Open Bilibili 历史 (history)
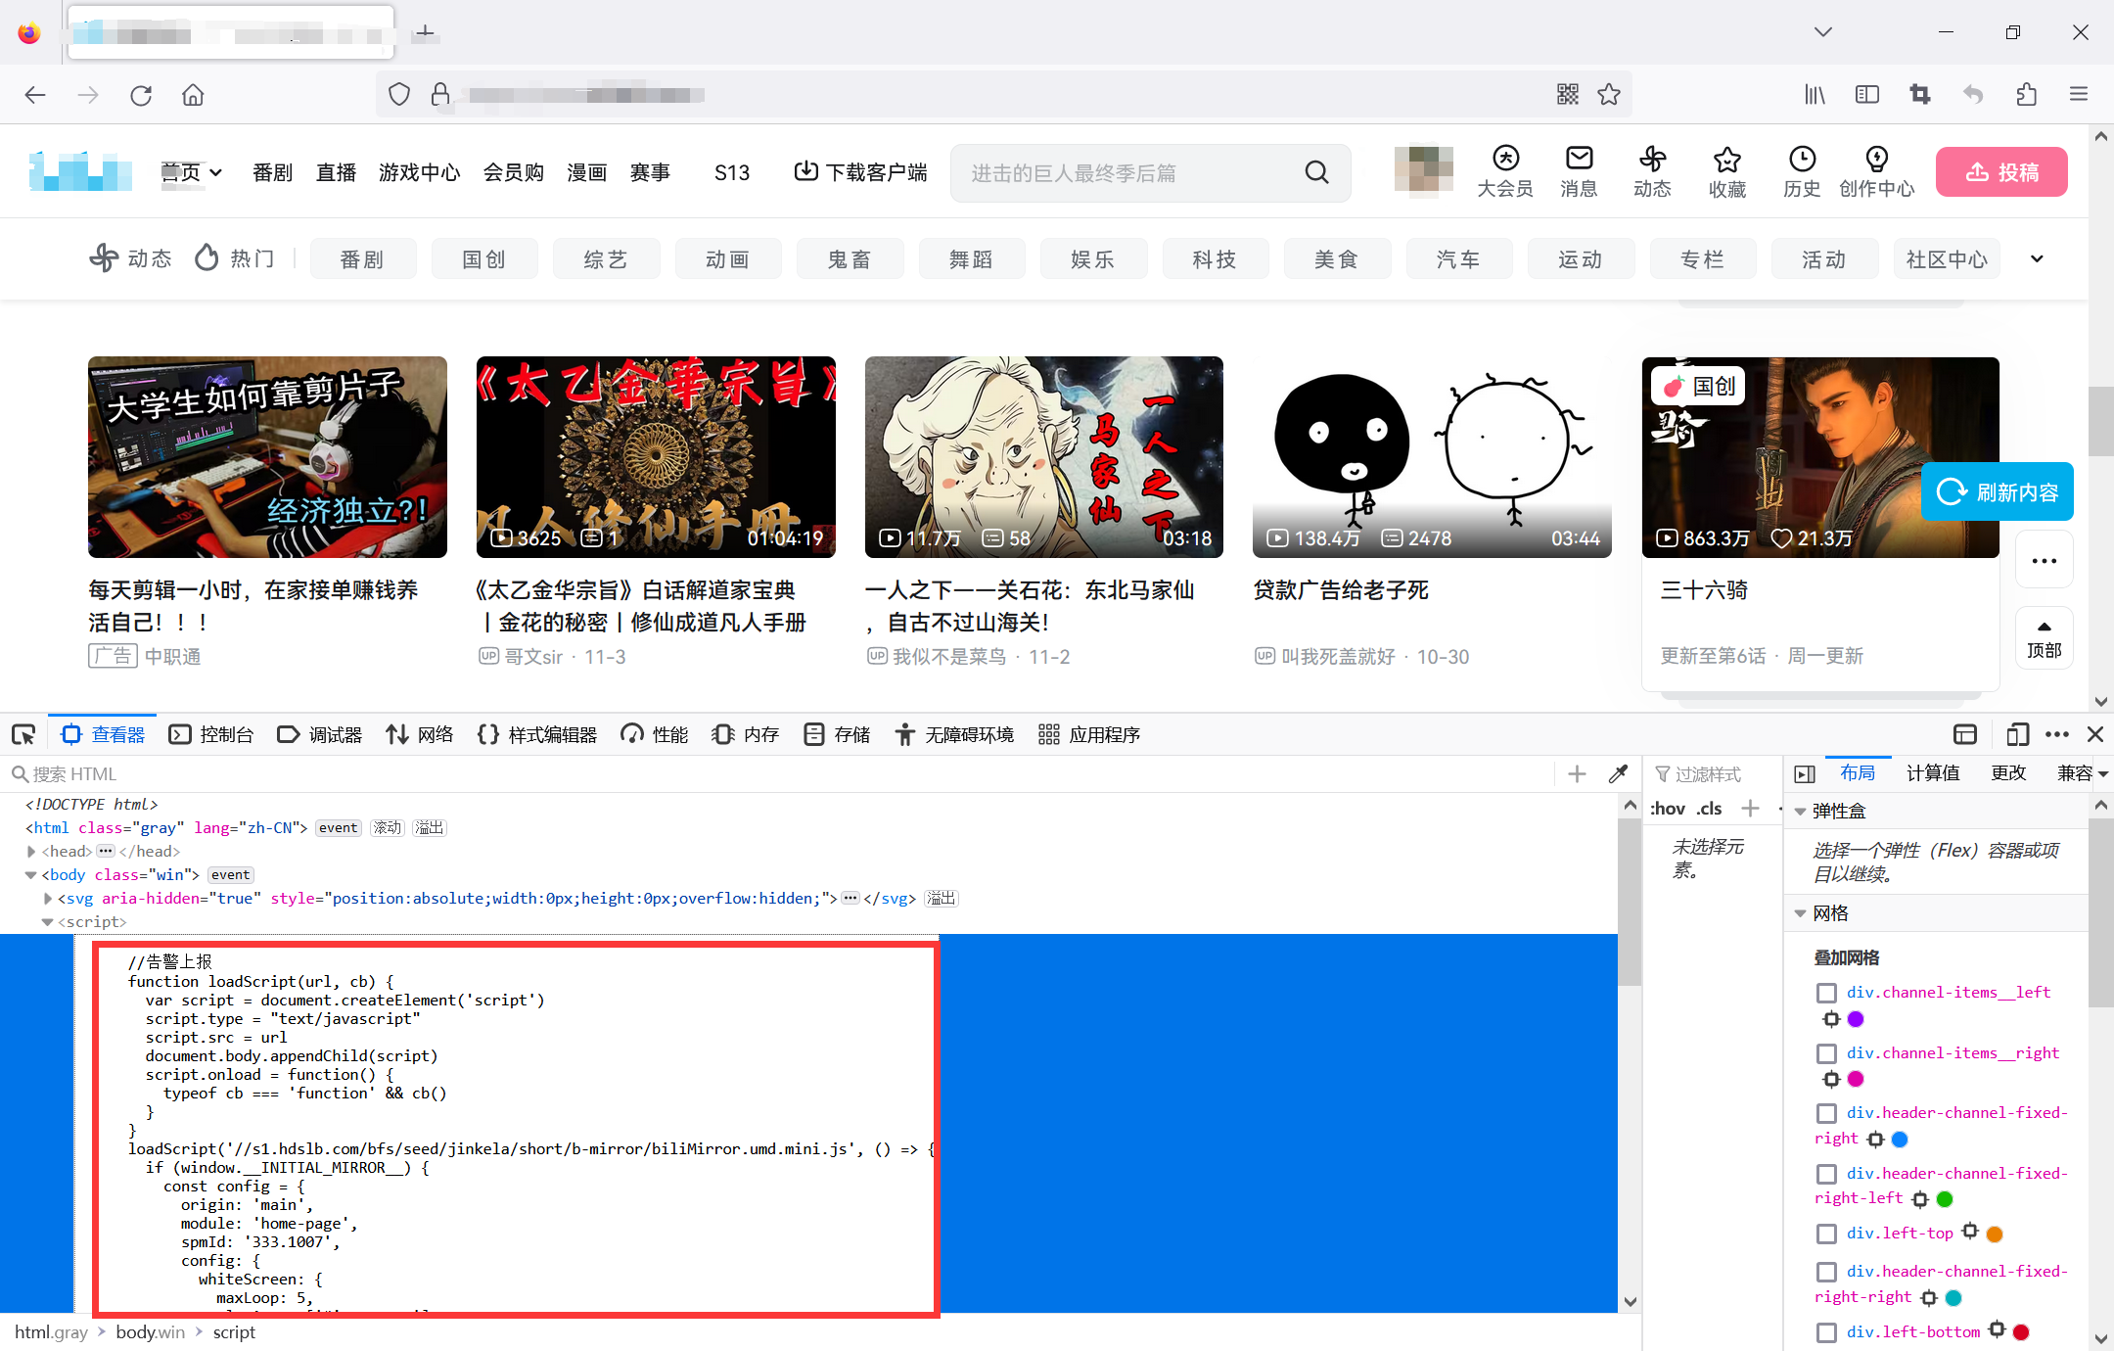Screen dimensions: 2114x1351 (1802, 171)
